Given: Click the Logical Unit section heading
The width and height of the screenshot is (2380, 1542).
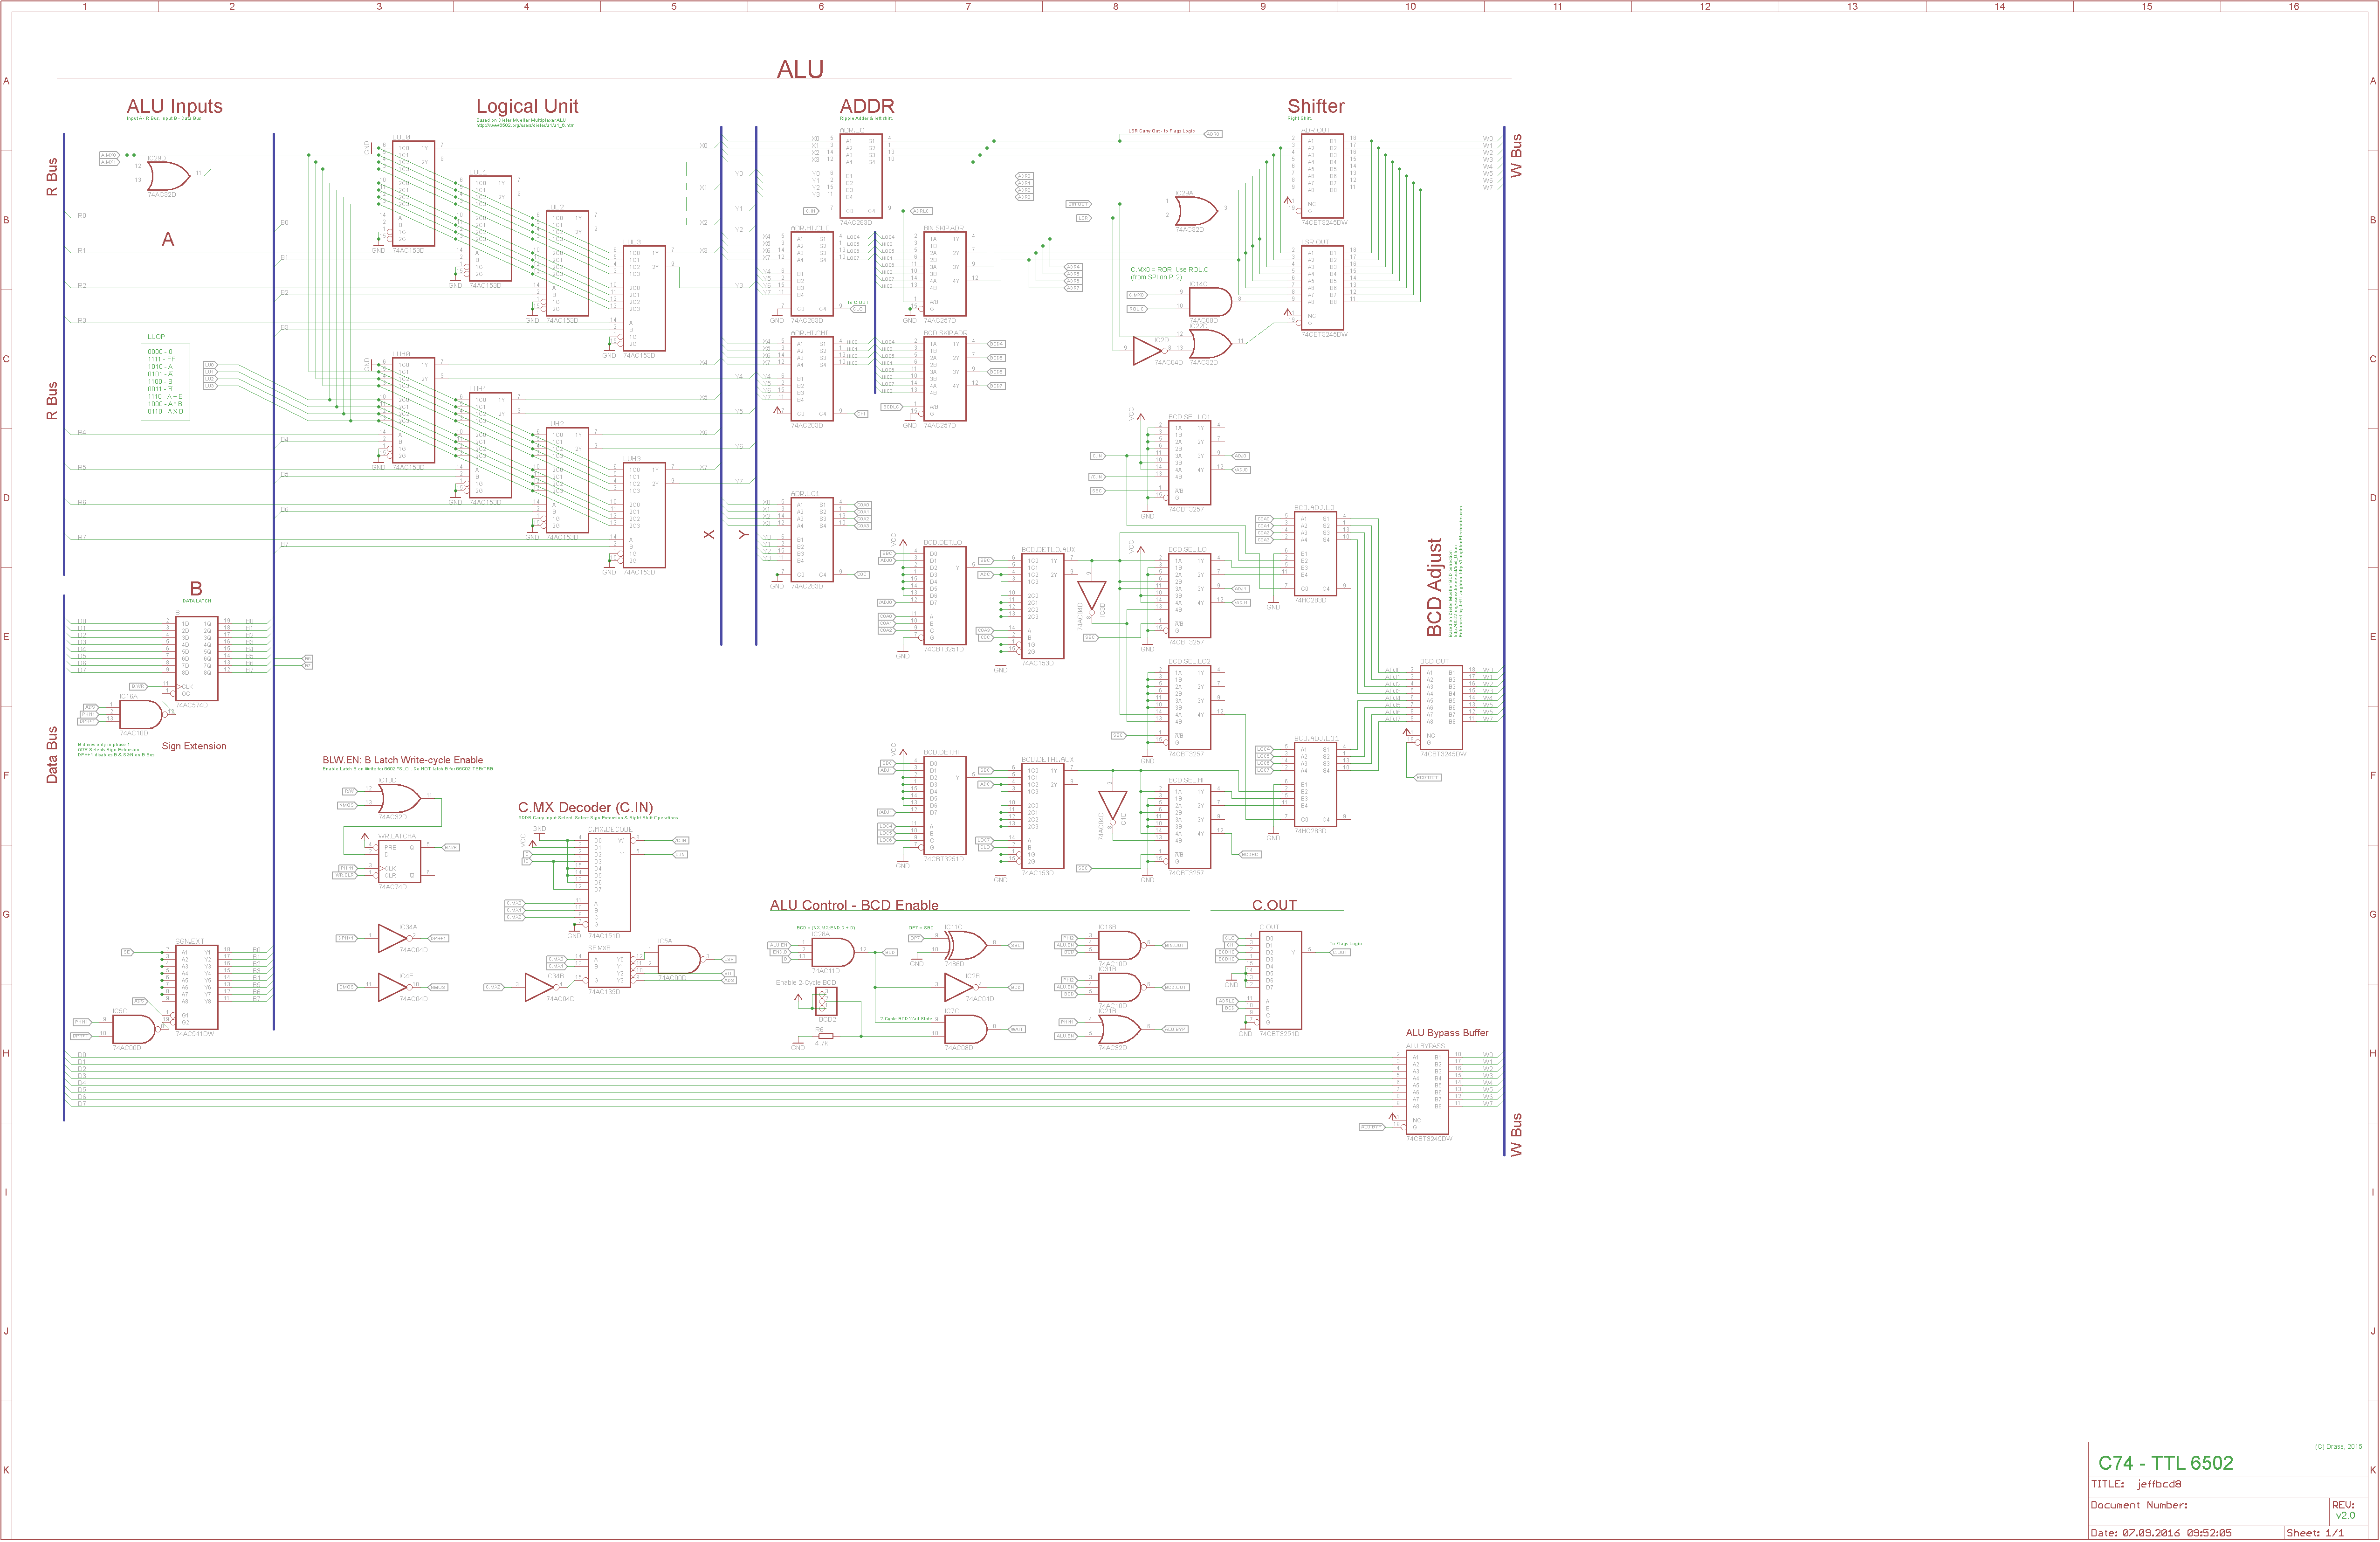Looking at the screenshot, I should [x=527, y=106].
